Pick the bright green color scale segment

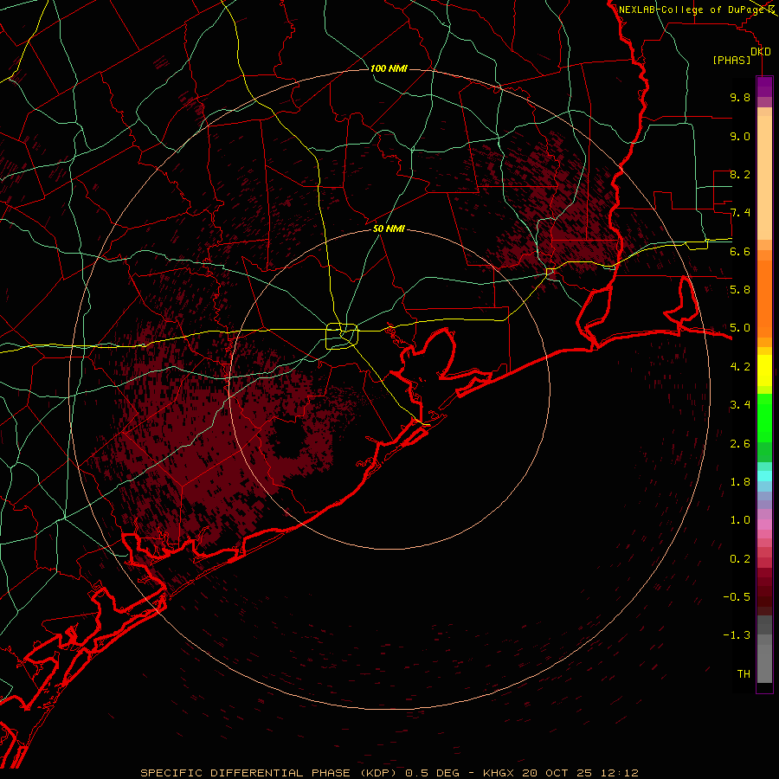(x=764, y=418)
